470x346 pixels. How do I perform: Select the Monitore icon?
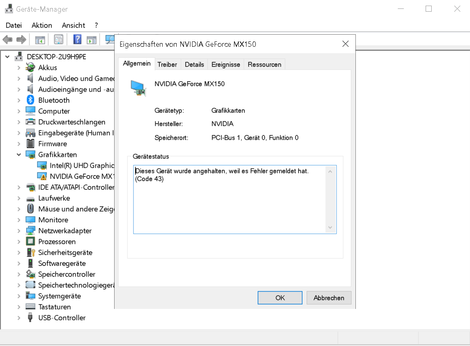[30, 220]
